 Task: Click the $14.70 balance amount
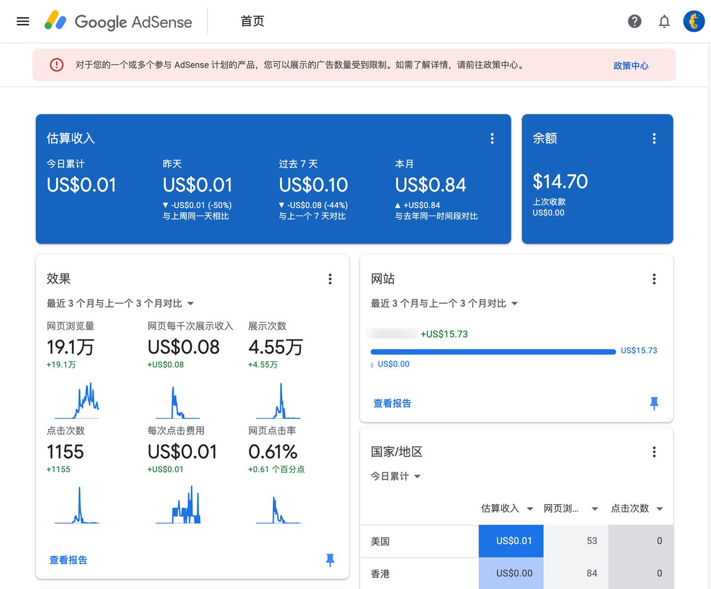(560, 181)
